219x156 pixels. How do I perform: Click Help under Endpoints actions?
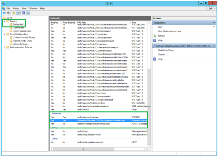tap(160, 40)
